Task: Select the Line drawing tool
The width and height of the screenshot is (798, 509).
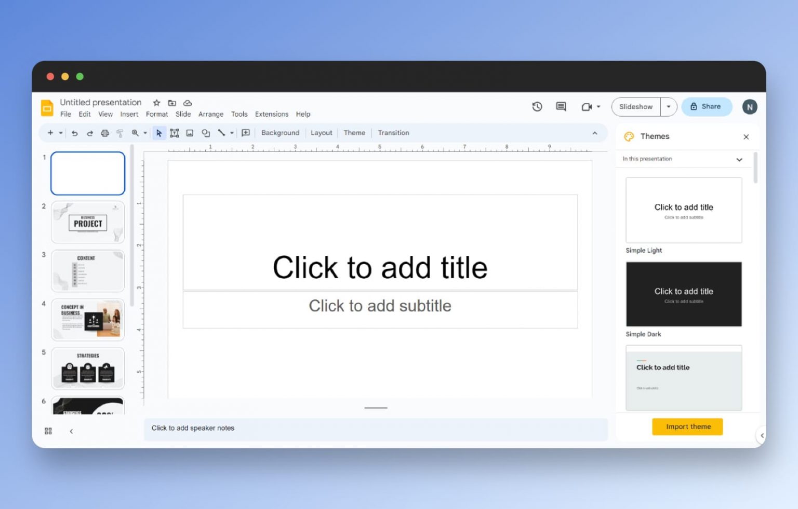Action: (221, 133)
